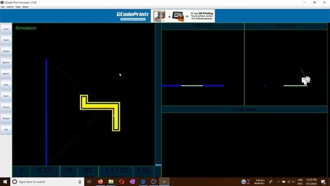Open the notification center icon

(x=323, y=181)
